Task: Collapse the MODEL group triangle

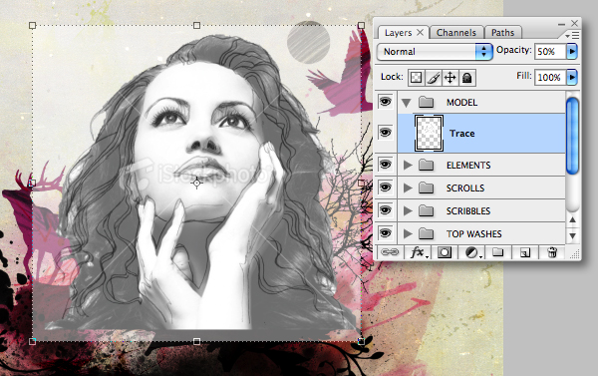Action: click(407, 103)
